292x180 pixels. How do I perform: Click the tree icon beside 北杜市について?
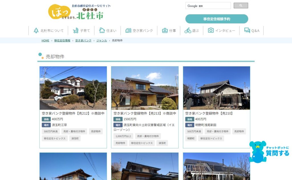(36, 30)
